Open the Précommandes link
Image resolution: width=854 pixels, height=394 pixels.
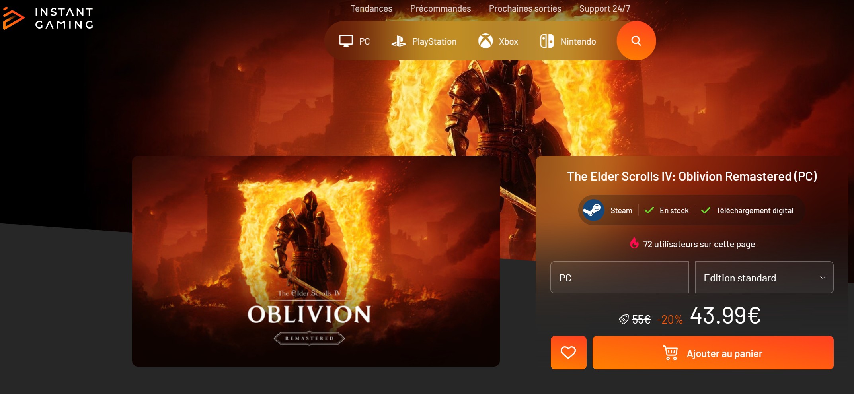441,8
